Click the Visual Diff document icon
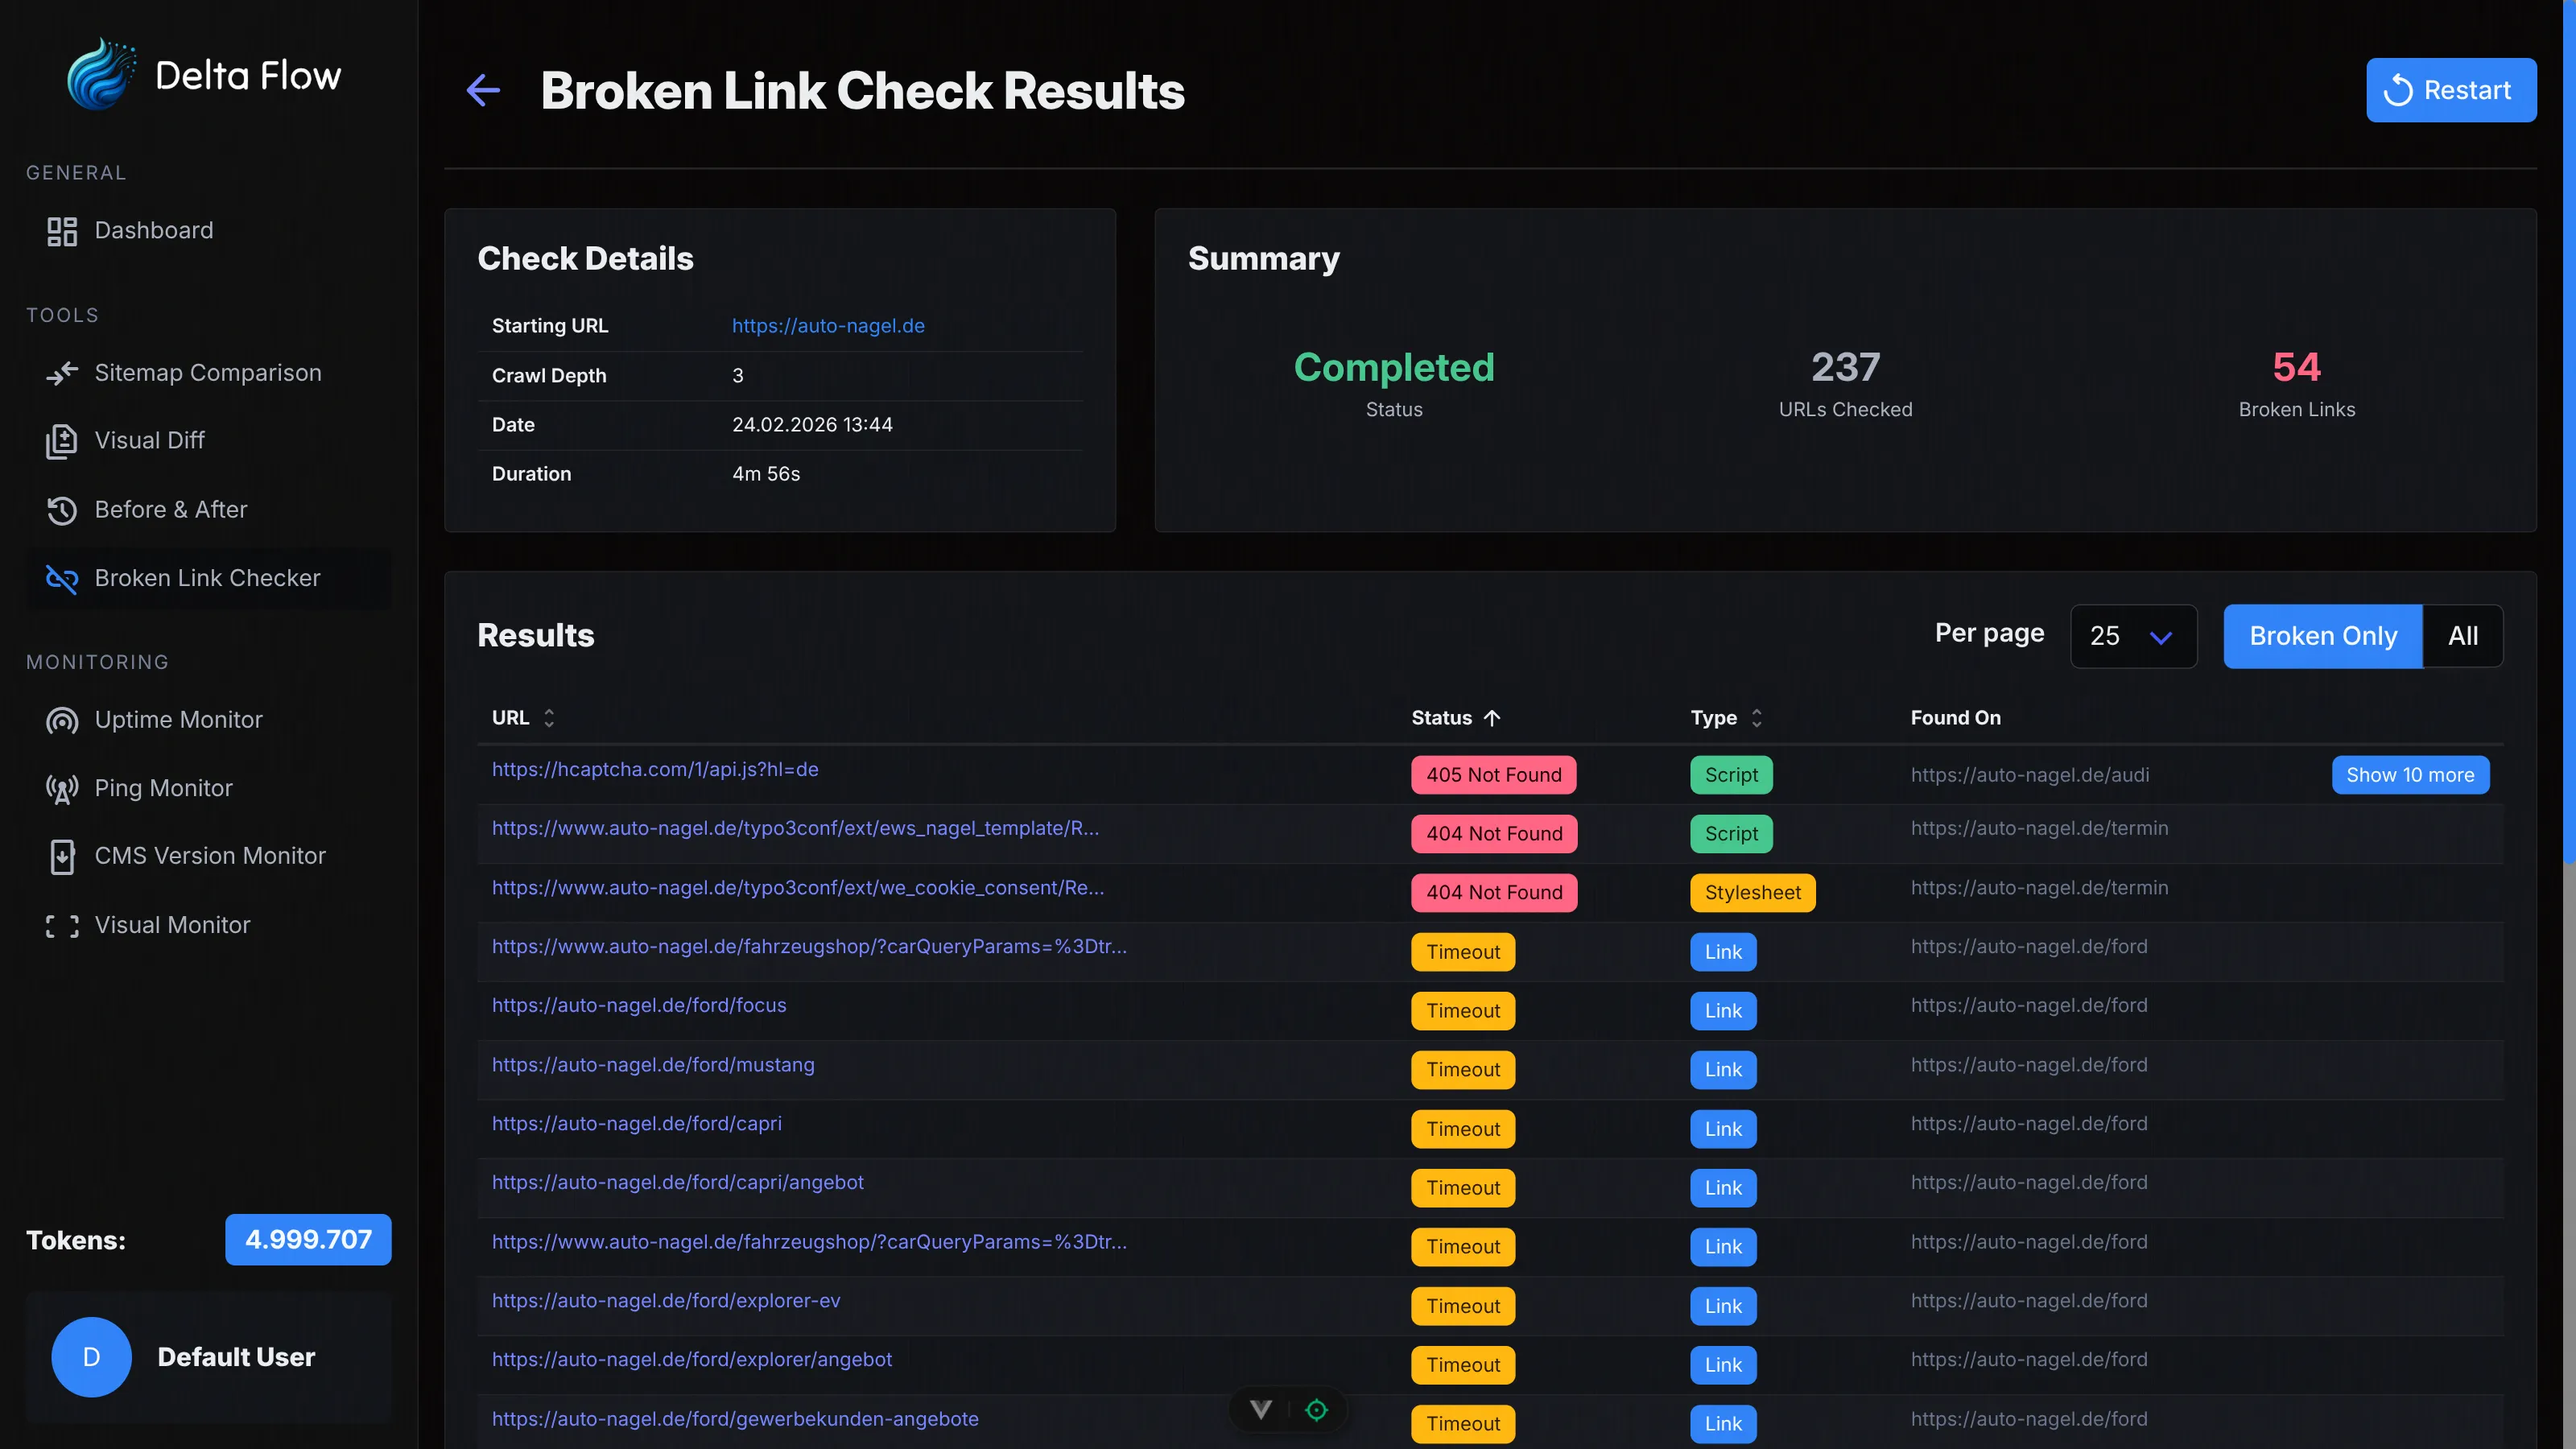The width and height of the screenshot is (2576, 1449). coord(62,441)
